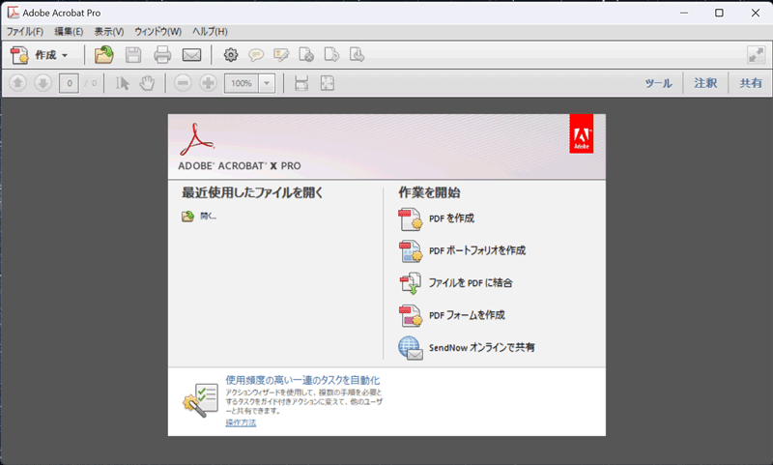
Task: Click the SendNow globe envelope icon
Action: (411, 348)
